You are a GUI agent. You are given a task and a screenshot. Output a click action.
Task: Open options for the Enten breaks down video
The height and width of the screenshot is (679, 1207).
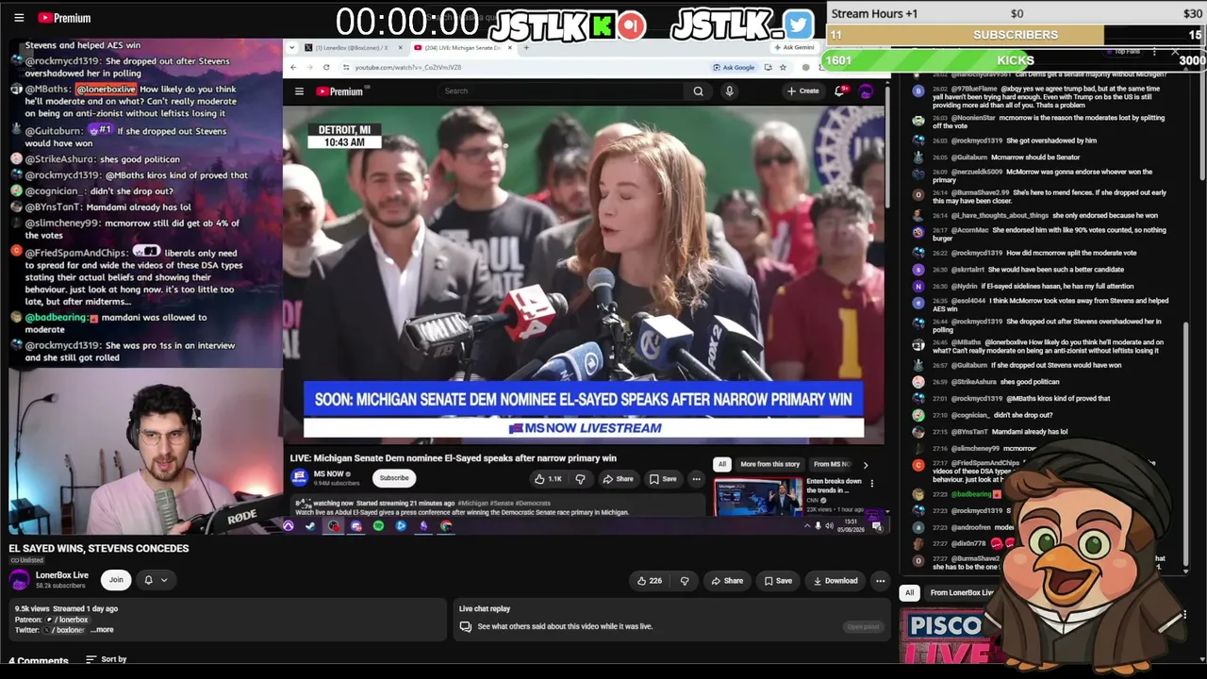(x=871, y=484)
